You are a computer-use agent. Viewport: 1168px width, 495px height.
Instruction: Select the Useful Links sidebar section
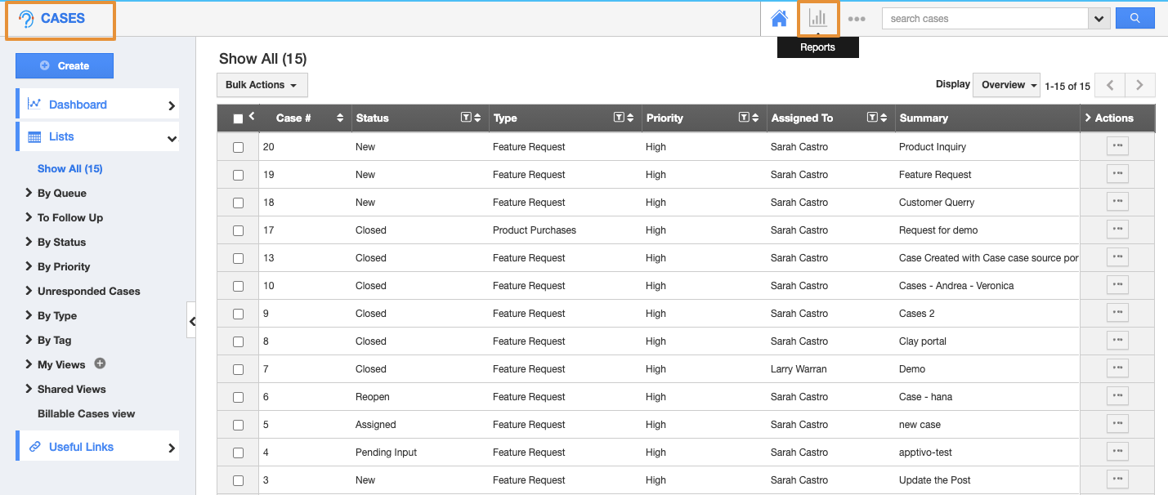(x=96, y=447)
